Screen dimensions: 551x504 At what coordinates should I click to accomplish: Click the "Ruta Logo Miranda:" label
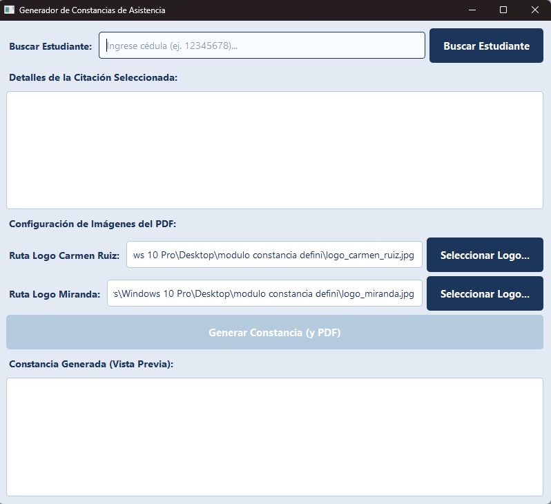tap(55, 294)
